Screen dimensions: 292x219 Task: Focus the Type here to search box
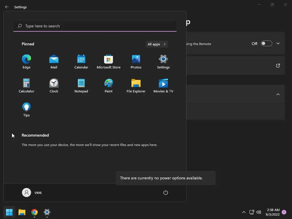95,26
